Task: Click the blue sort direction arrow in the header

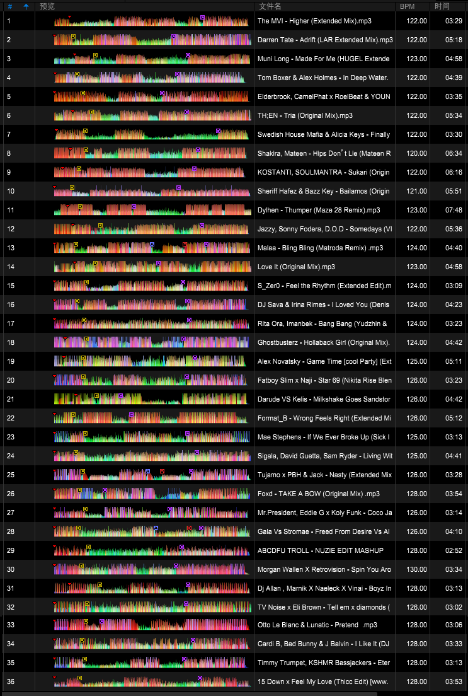Action: 26,7
